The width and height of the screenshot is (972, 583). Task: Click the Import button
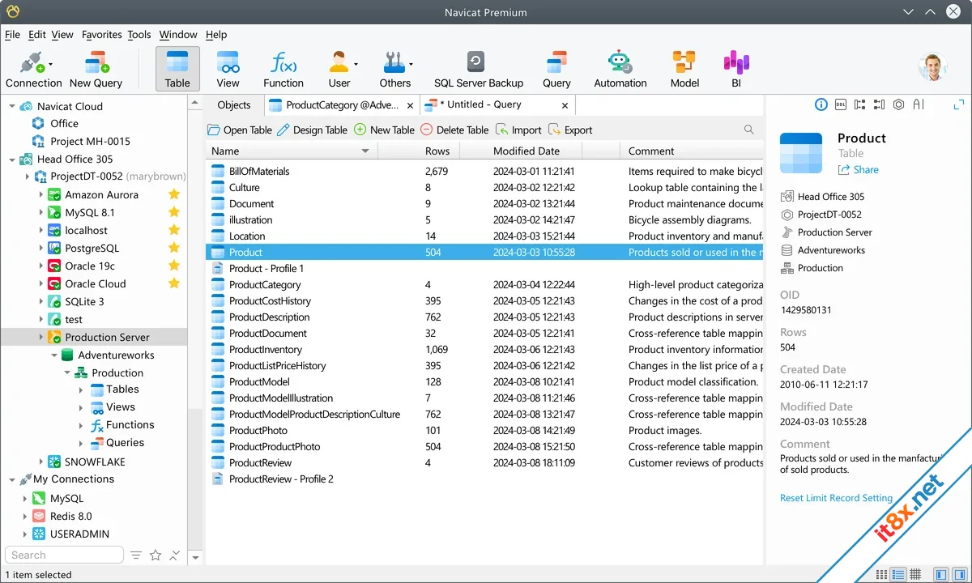pos(518,130)
